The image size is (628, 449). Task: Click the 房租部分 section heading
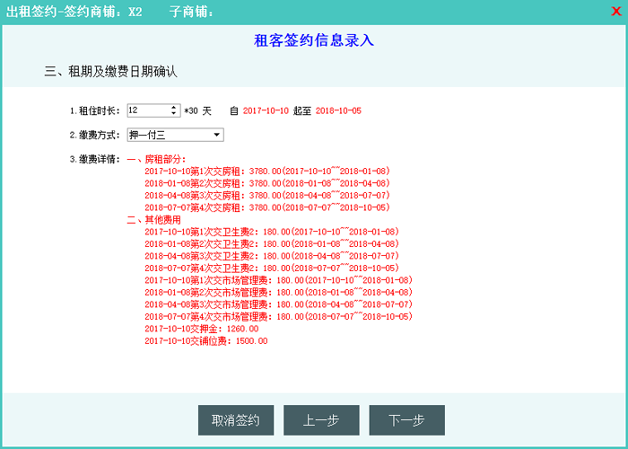click(164, 159)
